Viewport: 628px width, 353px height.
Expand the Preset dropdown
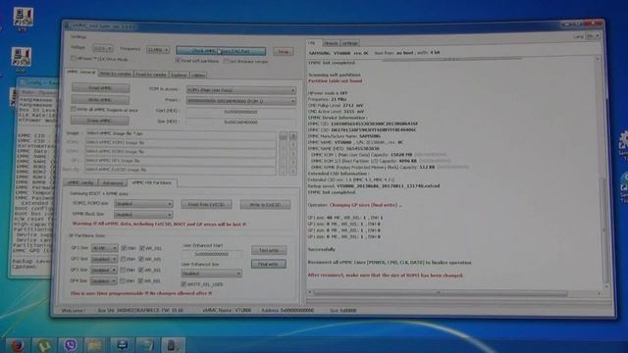point(241,101)
